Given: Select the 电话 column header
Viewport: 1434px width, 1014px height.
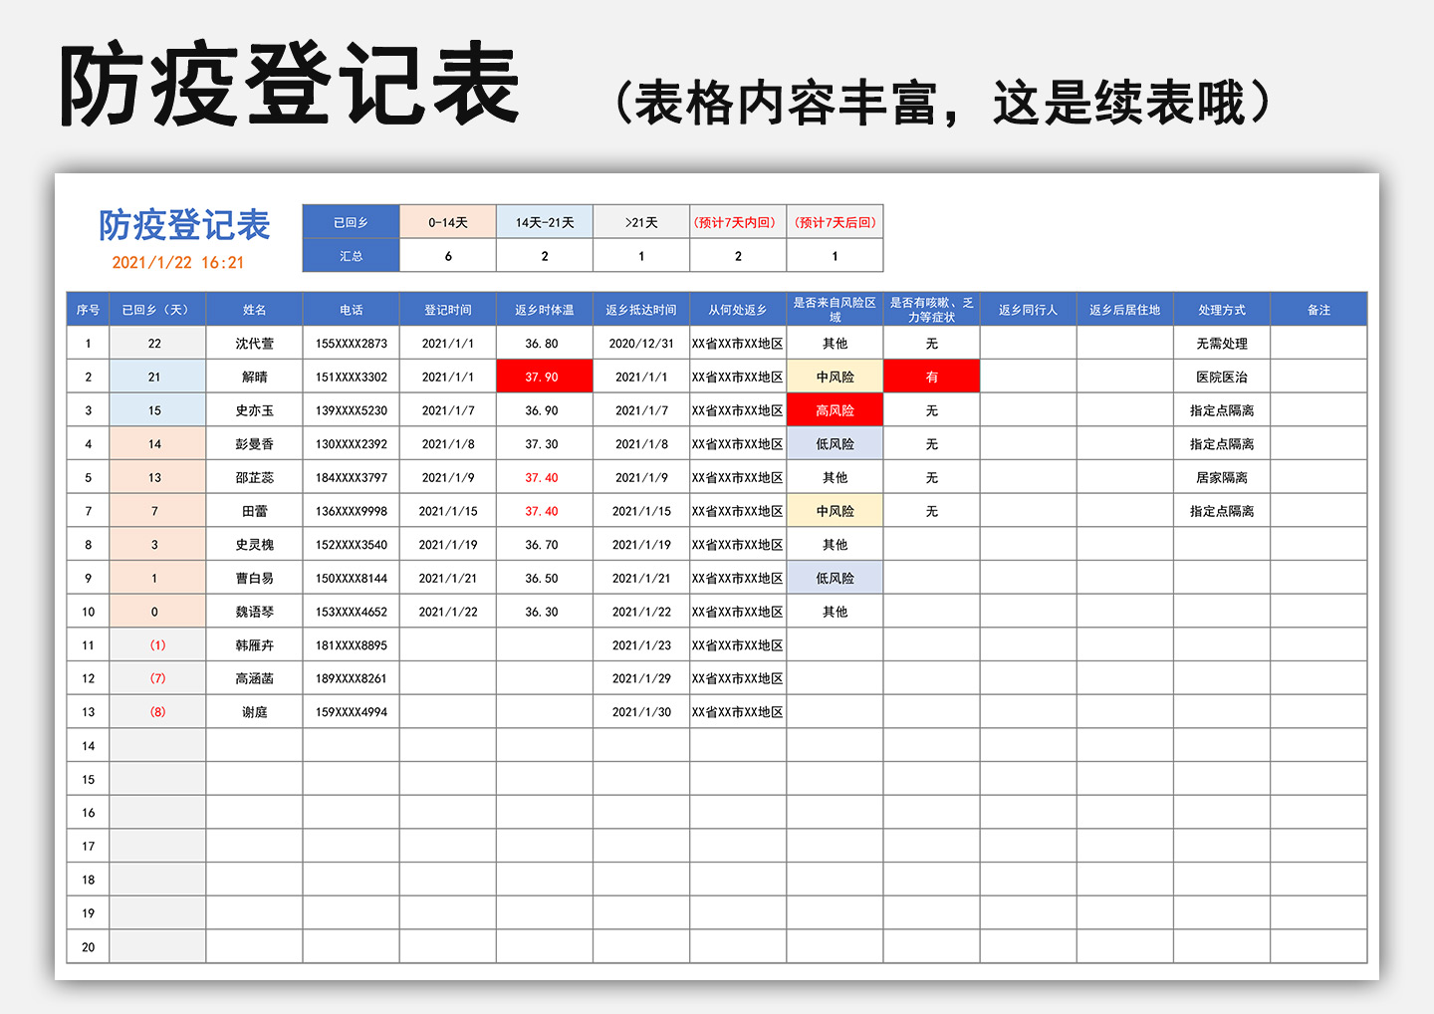Looking at the screenshot, I should (x=351, y=310).
